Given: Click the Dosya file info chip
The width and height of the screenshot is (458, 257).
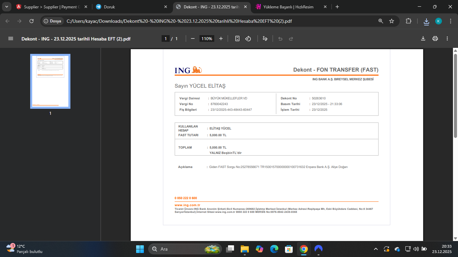Looking at the screenshot, I should point(53,21).
